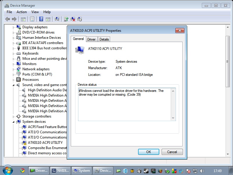
Task: Select Ports (COM & LPT) category
Action: [37, 74]
